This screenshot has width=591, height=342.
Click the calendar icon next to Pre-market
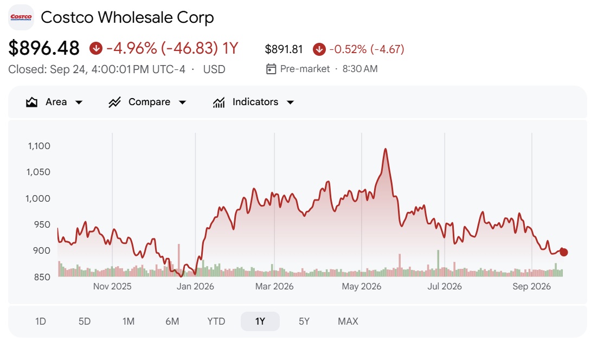(271, 69)
